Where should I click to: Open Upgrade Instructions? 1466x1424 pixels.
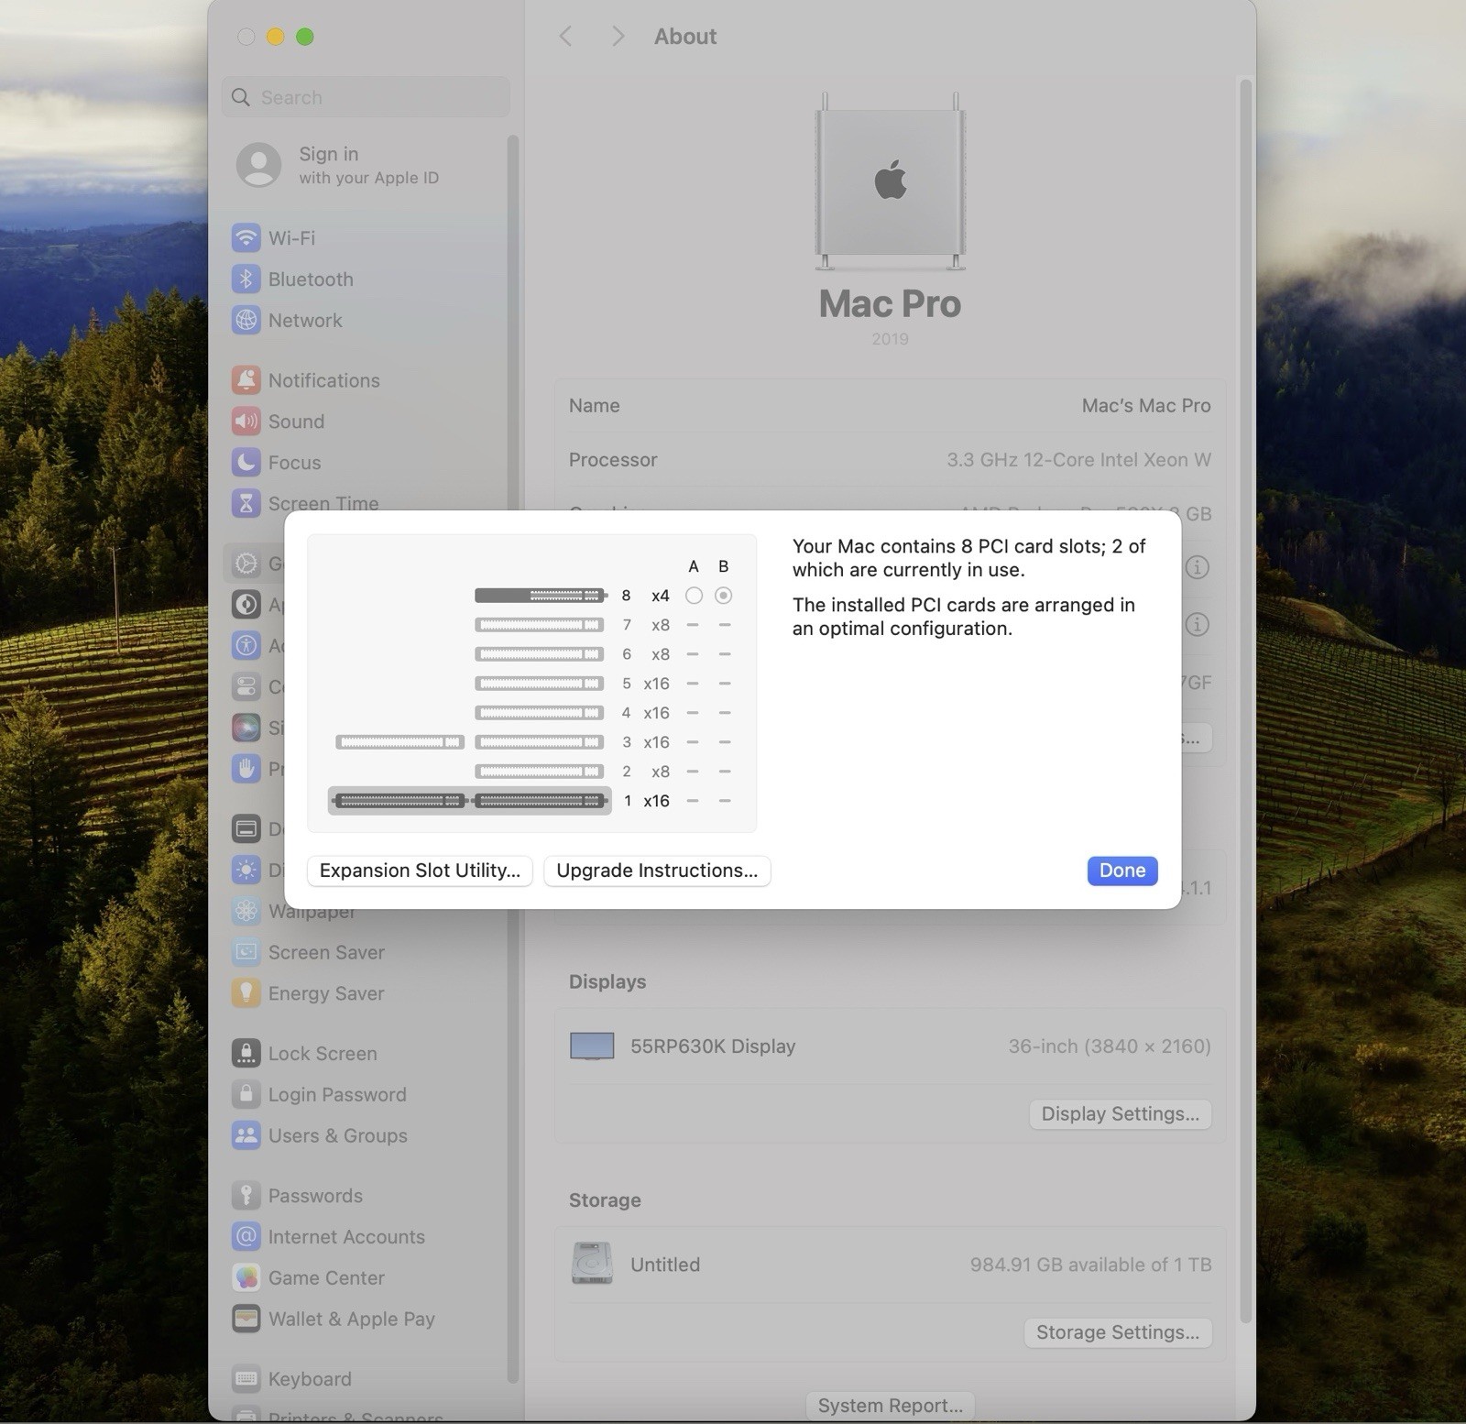[x=657, y=871]
